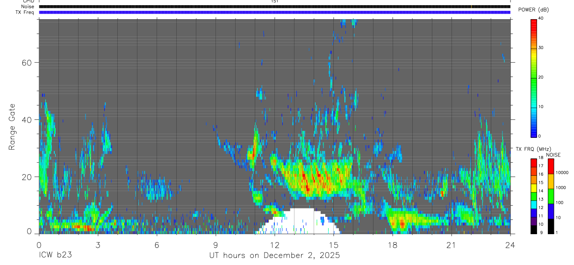This screenshot has height=265, width=574.
Task: Click the '18' hour tick label on x-axis
Action: pos(393,244)
